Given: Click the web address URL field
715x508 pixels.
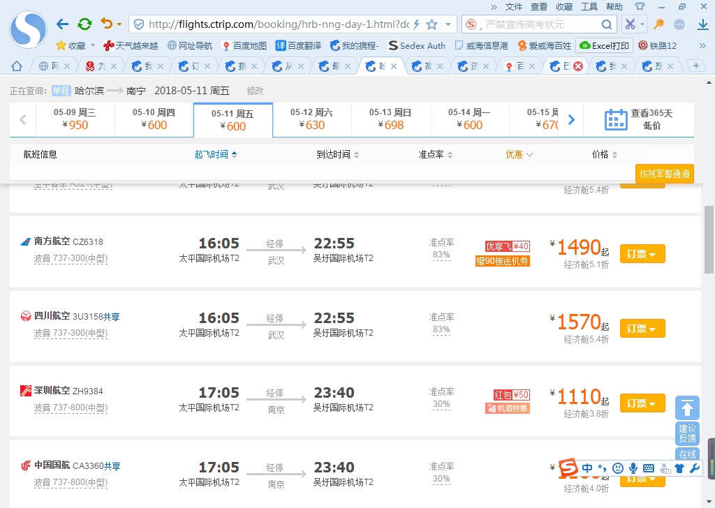Looking at the screenshot, I should (278, 24).
